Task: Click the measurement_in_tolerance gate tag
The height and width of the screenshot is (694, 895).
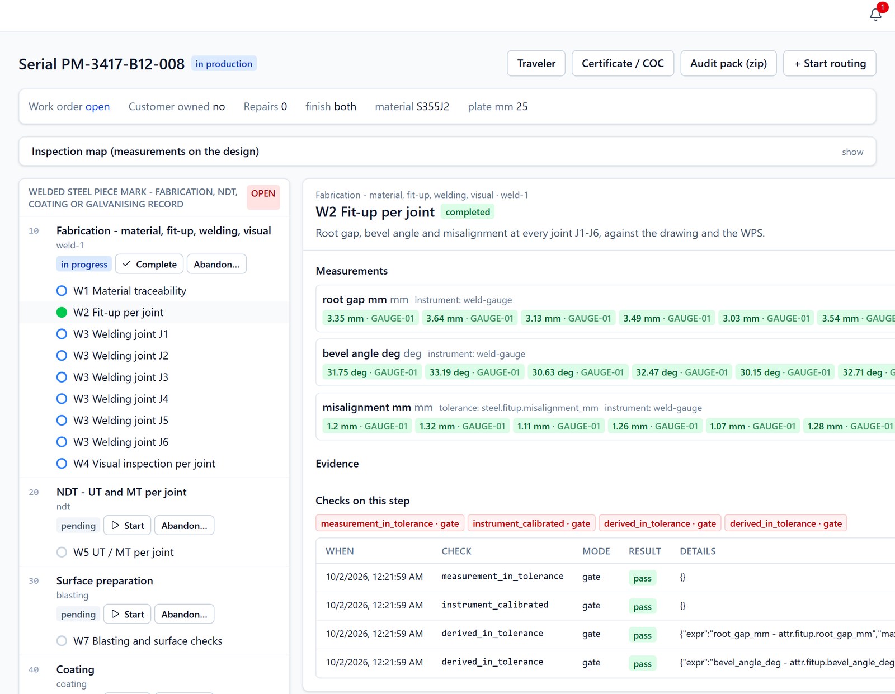Action: click(x=390, y=523)
